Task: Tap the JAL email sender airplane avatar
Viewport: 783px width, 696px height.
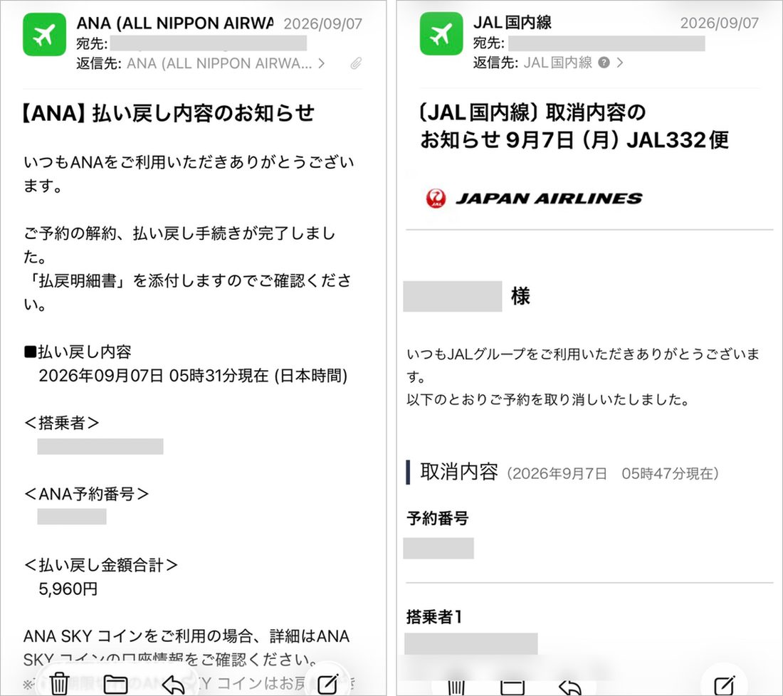Action: click(441, 33)
